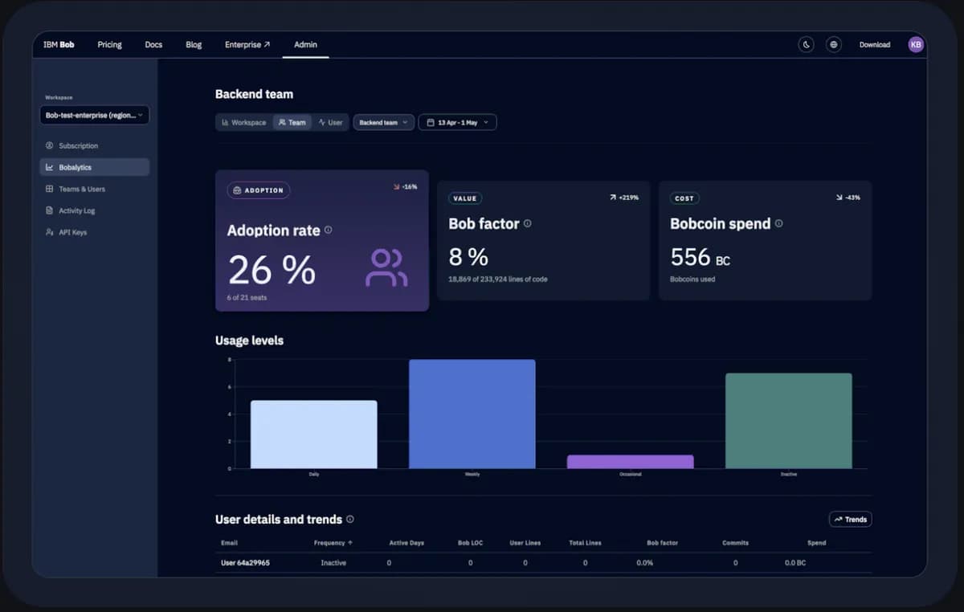This screenshot has height=612, width=964.
Task: Open Activity Log in sidebar
Action: (94, 210)
